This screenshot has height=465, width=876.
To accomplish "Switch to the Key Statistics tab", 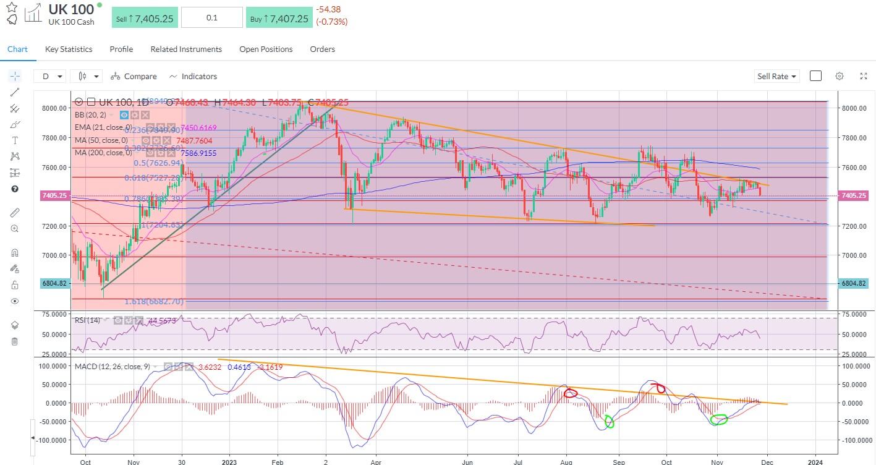I will [x=68, y=49].
